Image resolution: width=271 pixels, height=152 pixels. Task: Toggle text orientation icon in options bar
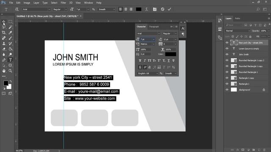tap(17, 9)
